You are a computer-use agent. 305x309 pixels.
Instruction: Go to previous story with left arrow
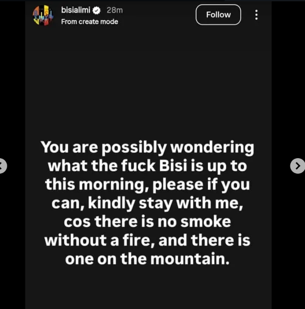coord(3,165)
